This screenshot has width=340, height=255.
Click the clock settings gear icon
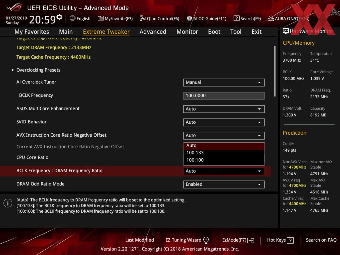point(59,17)
